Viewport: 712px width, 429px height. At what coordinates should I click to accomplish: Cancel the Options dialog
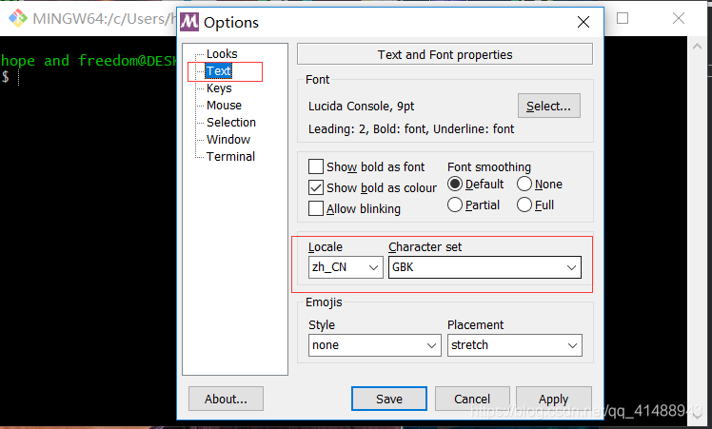pos(472,400)
